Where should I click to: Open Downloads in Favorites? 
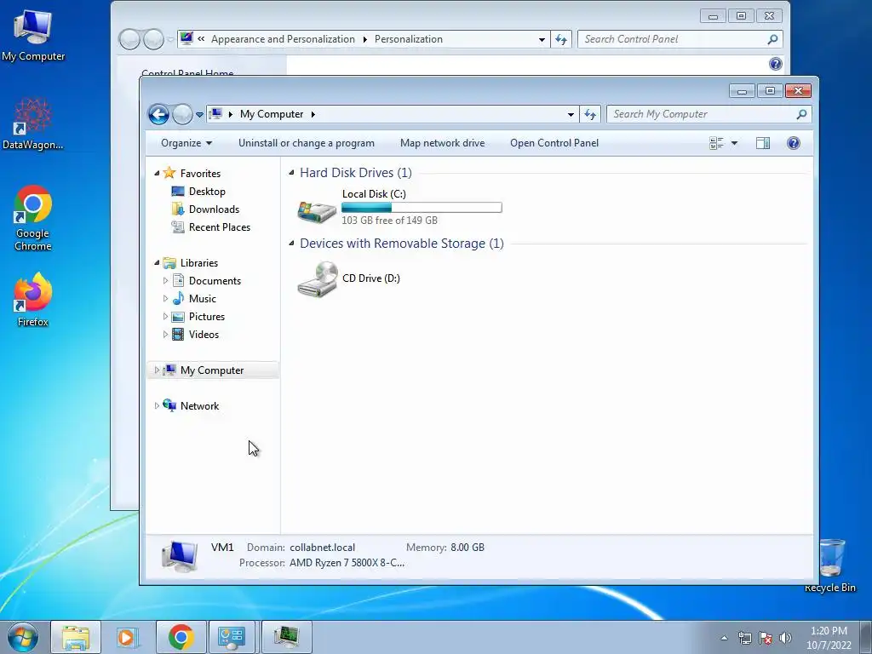coord(214,209)
